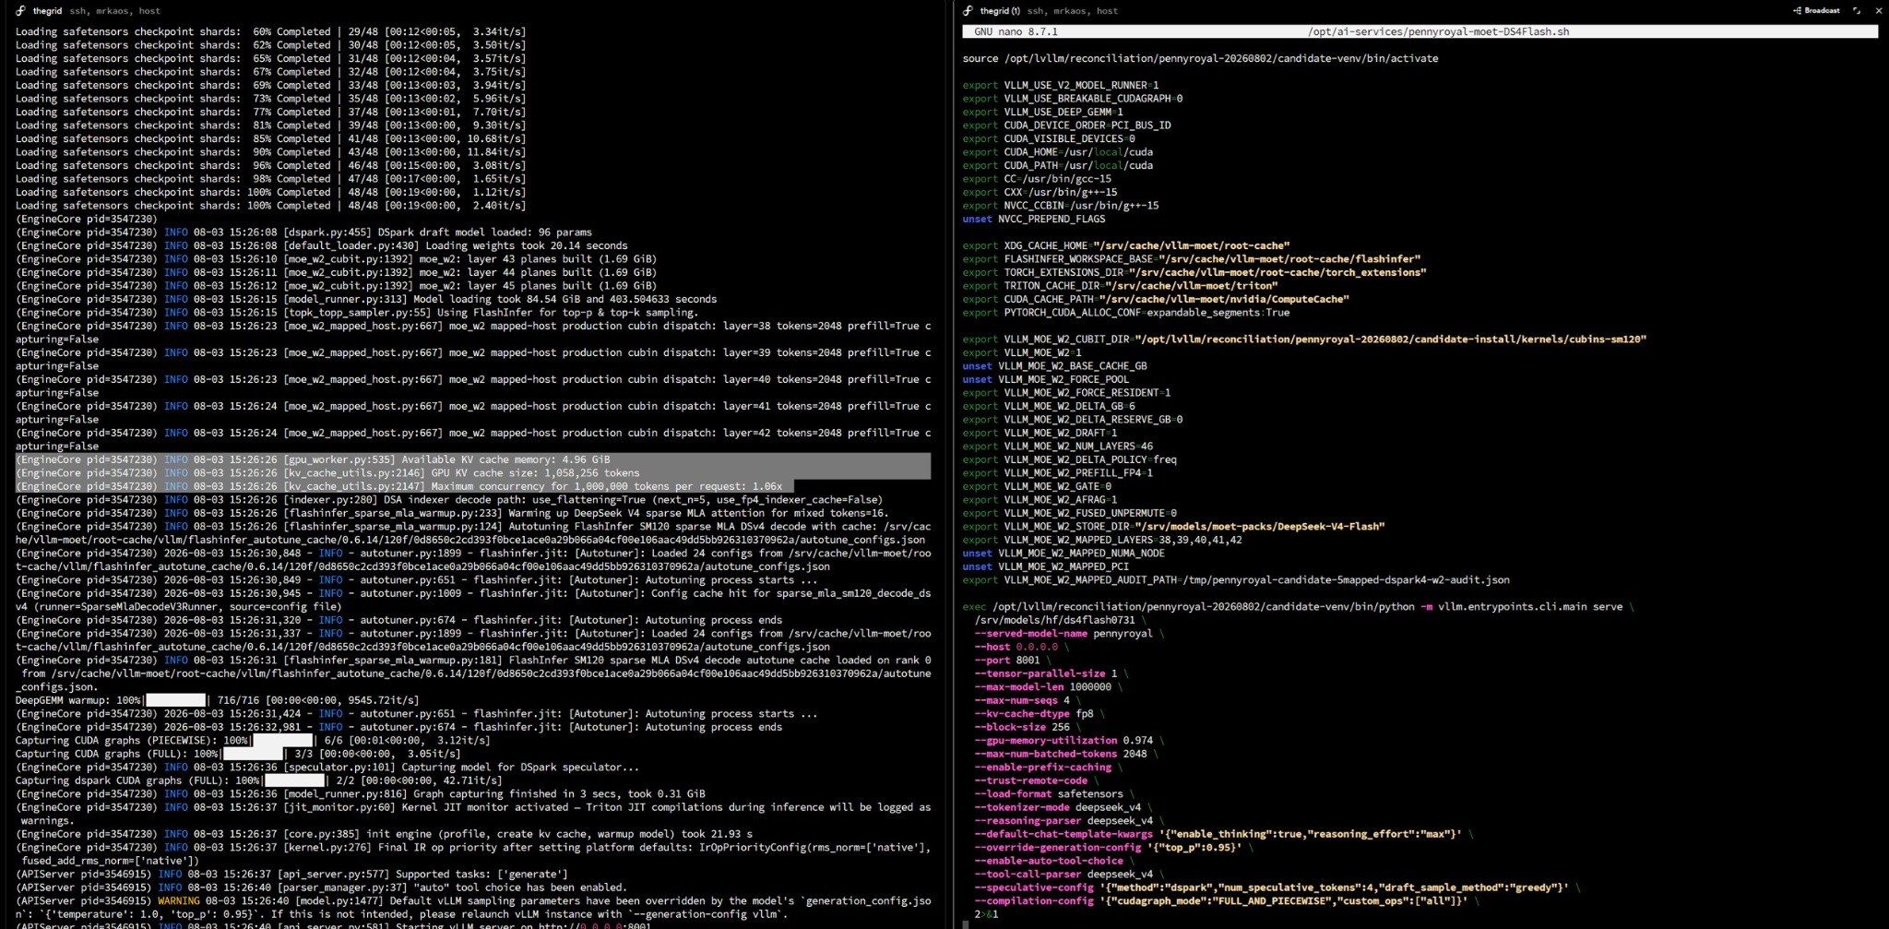Image resolution: width=1889 pixels, height=929 pixels.
Task: Click the nano file path pennyroyal-moet-DS4Flash.sh
Action: tap(1438, 31)
